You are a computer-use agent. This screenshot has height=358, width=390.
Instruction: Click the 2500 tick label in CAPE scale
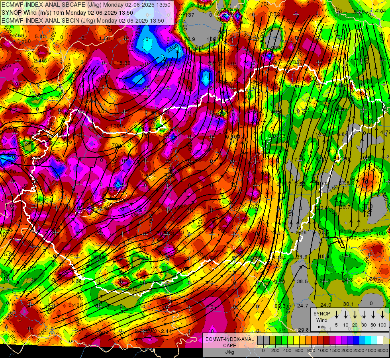tap(359, 350)
